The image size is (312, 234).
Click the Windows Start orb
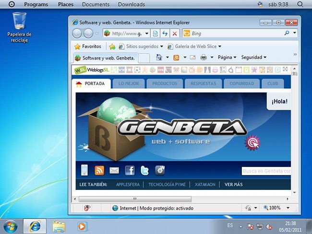pos(11,226)
